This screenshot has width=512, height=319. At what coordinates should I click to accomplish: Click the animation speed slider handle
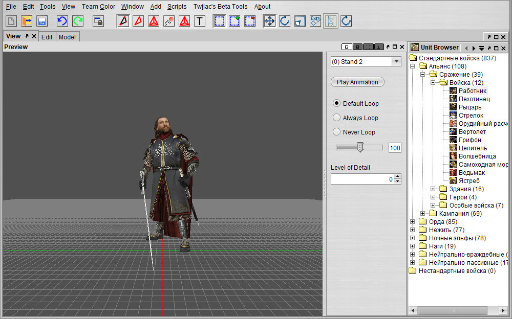(x=360, y=148)
